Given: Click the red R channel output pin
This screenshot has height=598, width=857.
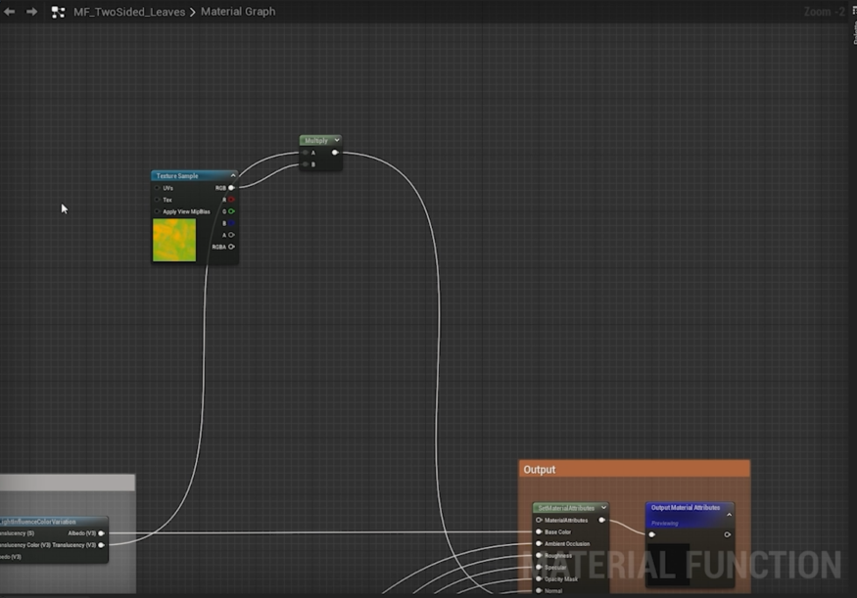Looking at the screenshot, I should click(x=231, y=200).
